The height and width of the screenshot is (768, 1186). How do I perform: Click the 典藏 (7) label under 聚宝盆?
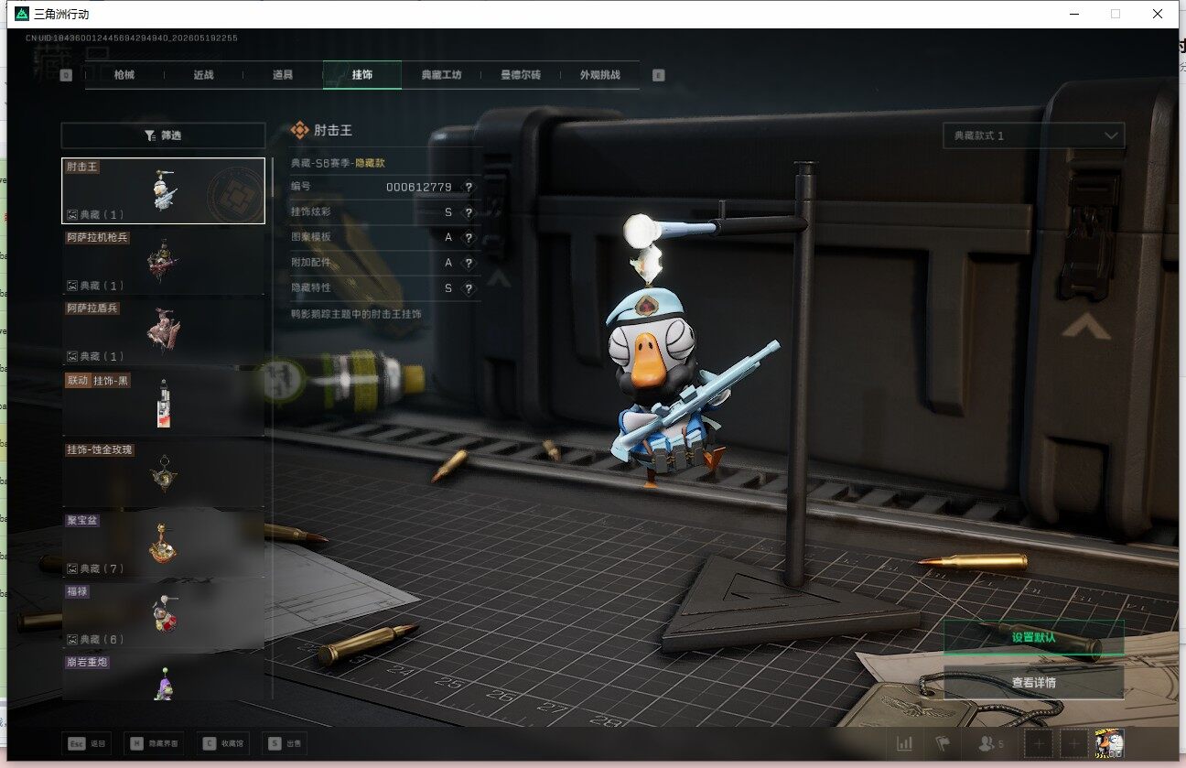coord(95,568)
